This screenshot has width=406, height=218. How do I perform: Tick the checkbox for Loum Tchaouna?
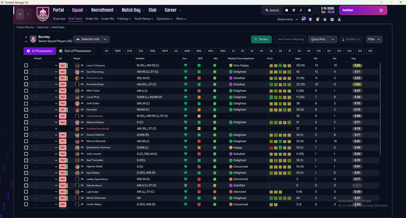pos(26,66)
